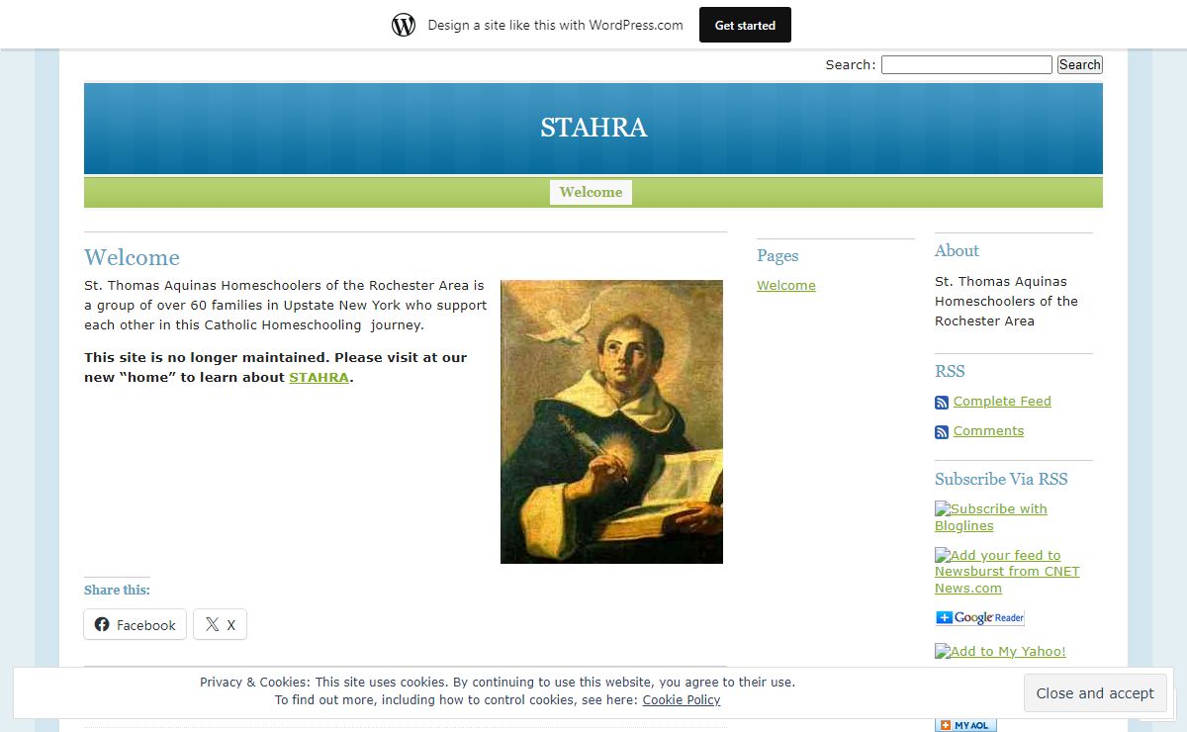
Task: Click the Complete Feed RSS icon
Action: click(942, 403)
